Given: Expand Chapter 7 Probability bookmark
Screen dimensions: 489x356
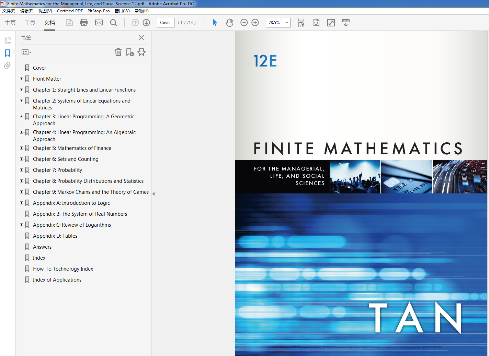Looking at the screenshot, I should [22, 170].
